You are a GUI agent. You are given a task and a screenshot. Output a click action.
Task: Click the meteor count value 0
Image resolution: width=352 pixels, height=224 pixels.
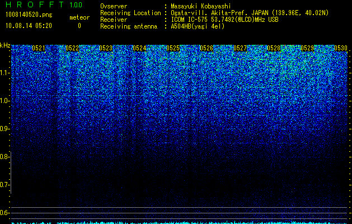coord(79,26)
